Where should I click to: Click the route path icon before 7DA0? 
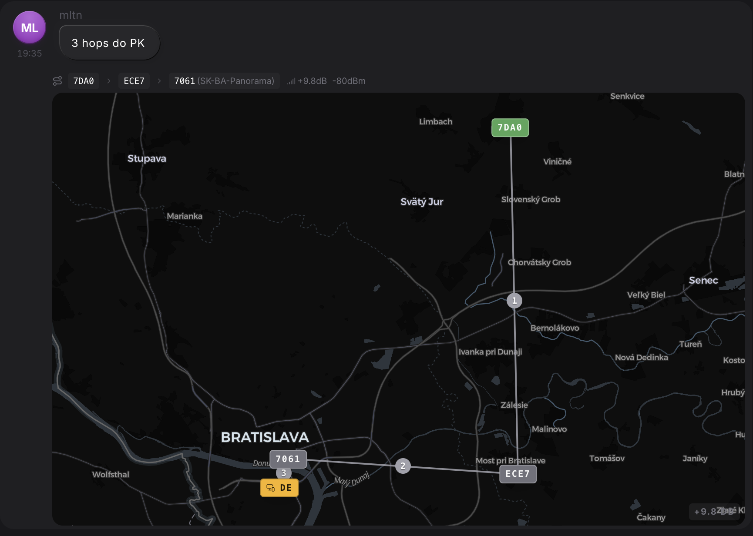coord(57,81)
